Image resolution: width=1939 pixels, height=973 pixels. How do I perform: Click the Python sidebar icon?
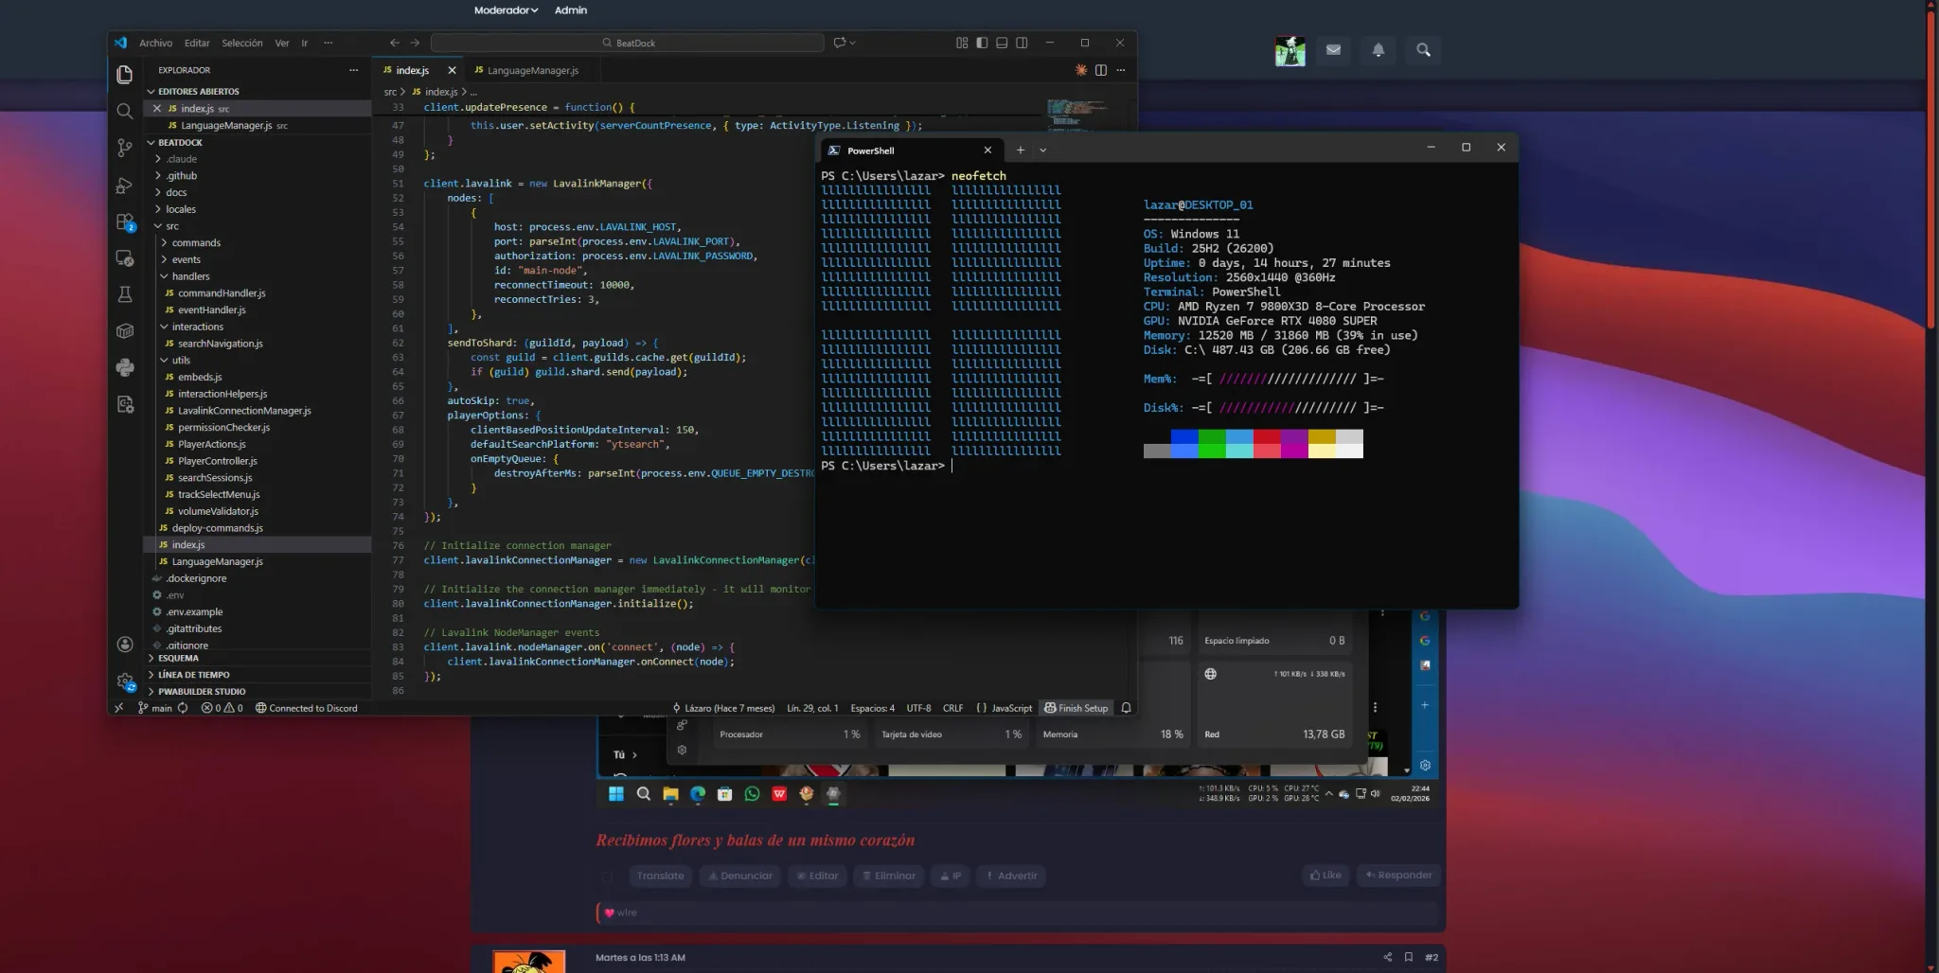[124, 367]
